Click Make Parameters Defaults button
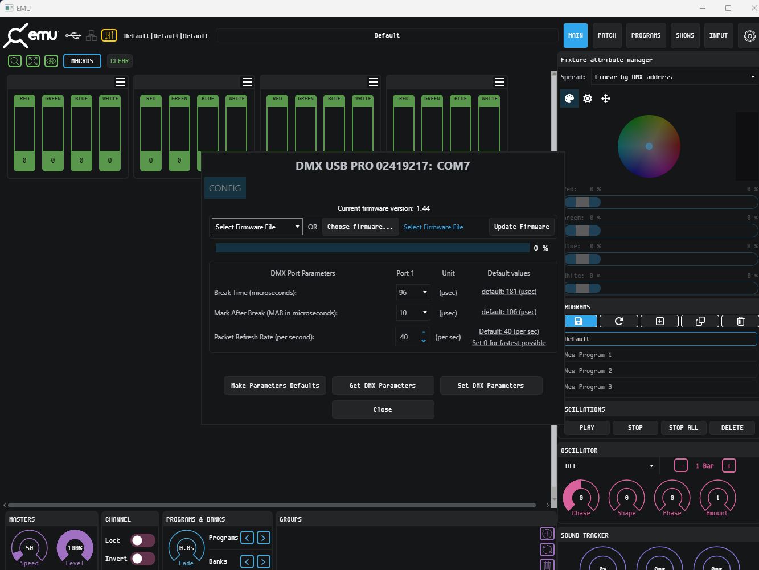The height and width of the screenshot is (570, 759). tap(275, 386)
